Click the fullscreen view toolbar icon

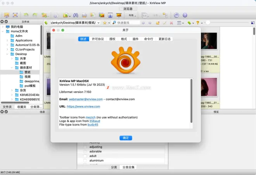point(15,15)
